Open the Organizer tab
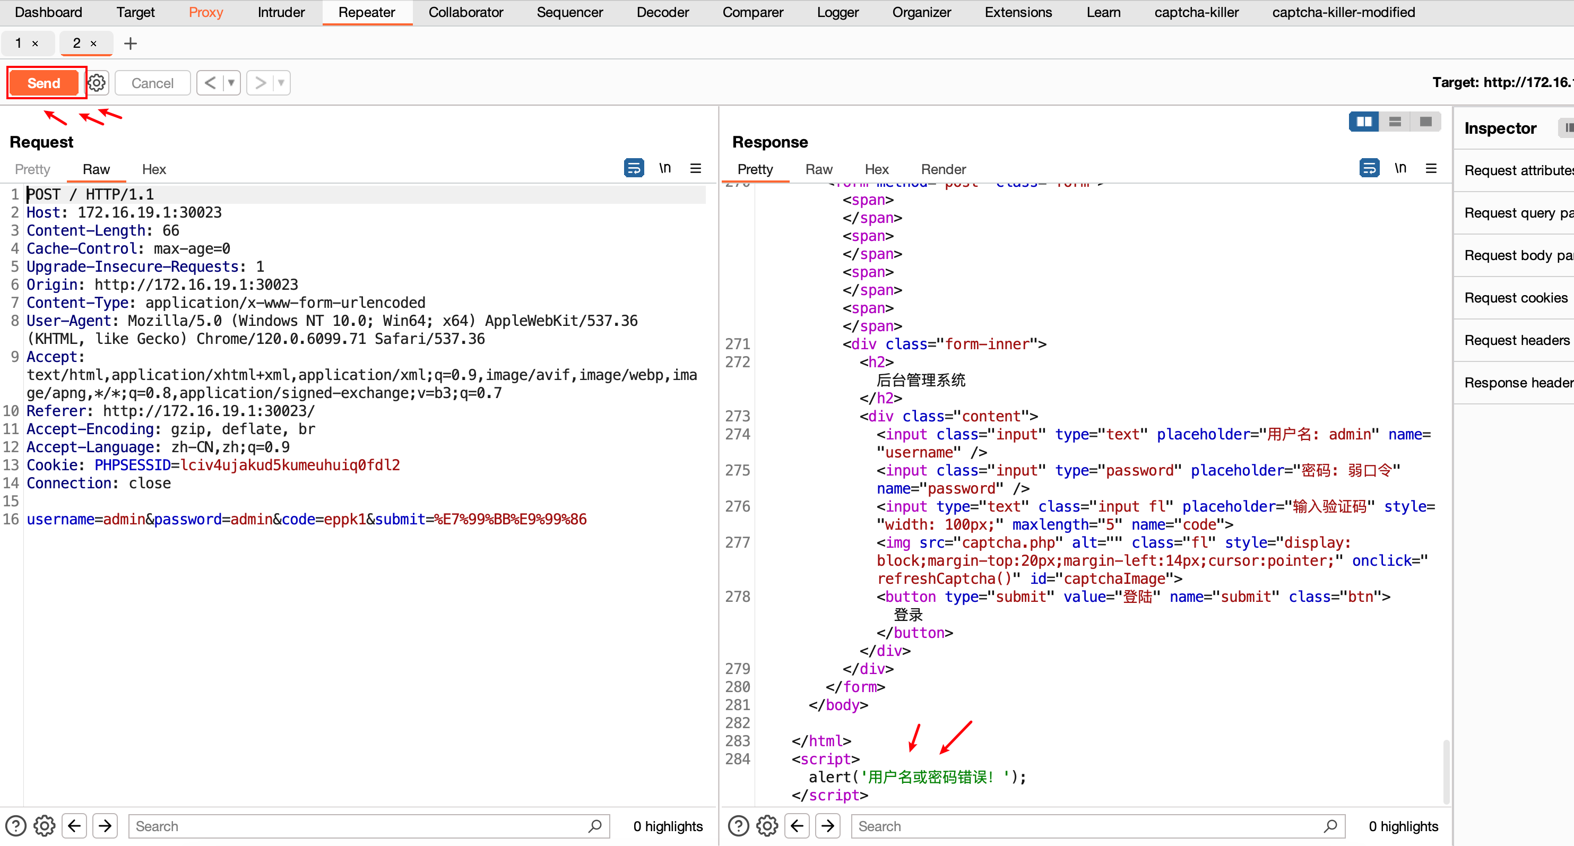The height and width of the screenshot is (846, 1574). (x=921, y=12)
